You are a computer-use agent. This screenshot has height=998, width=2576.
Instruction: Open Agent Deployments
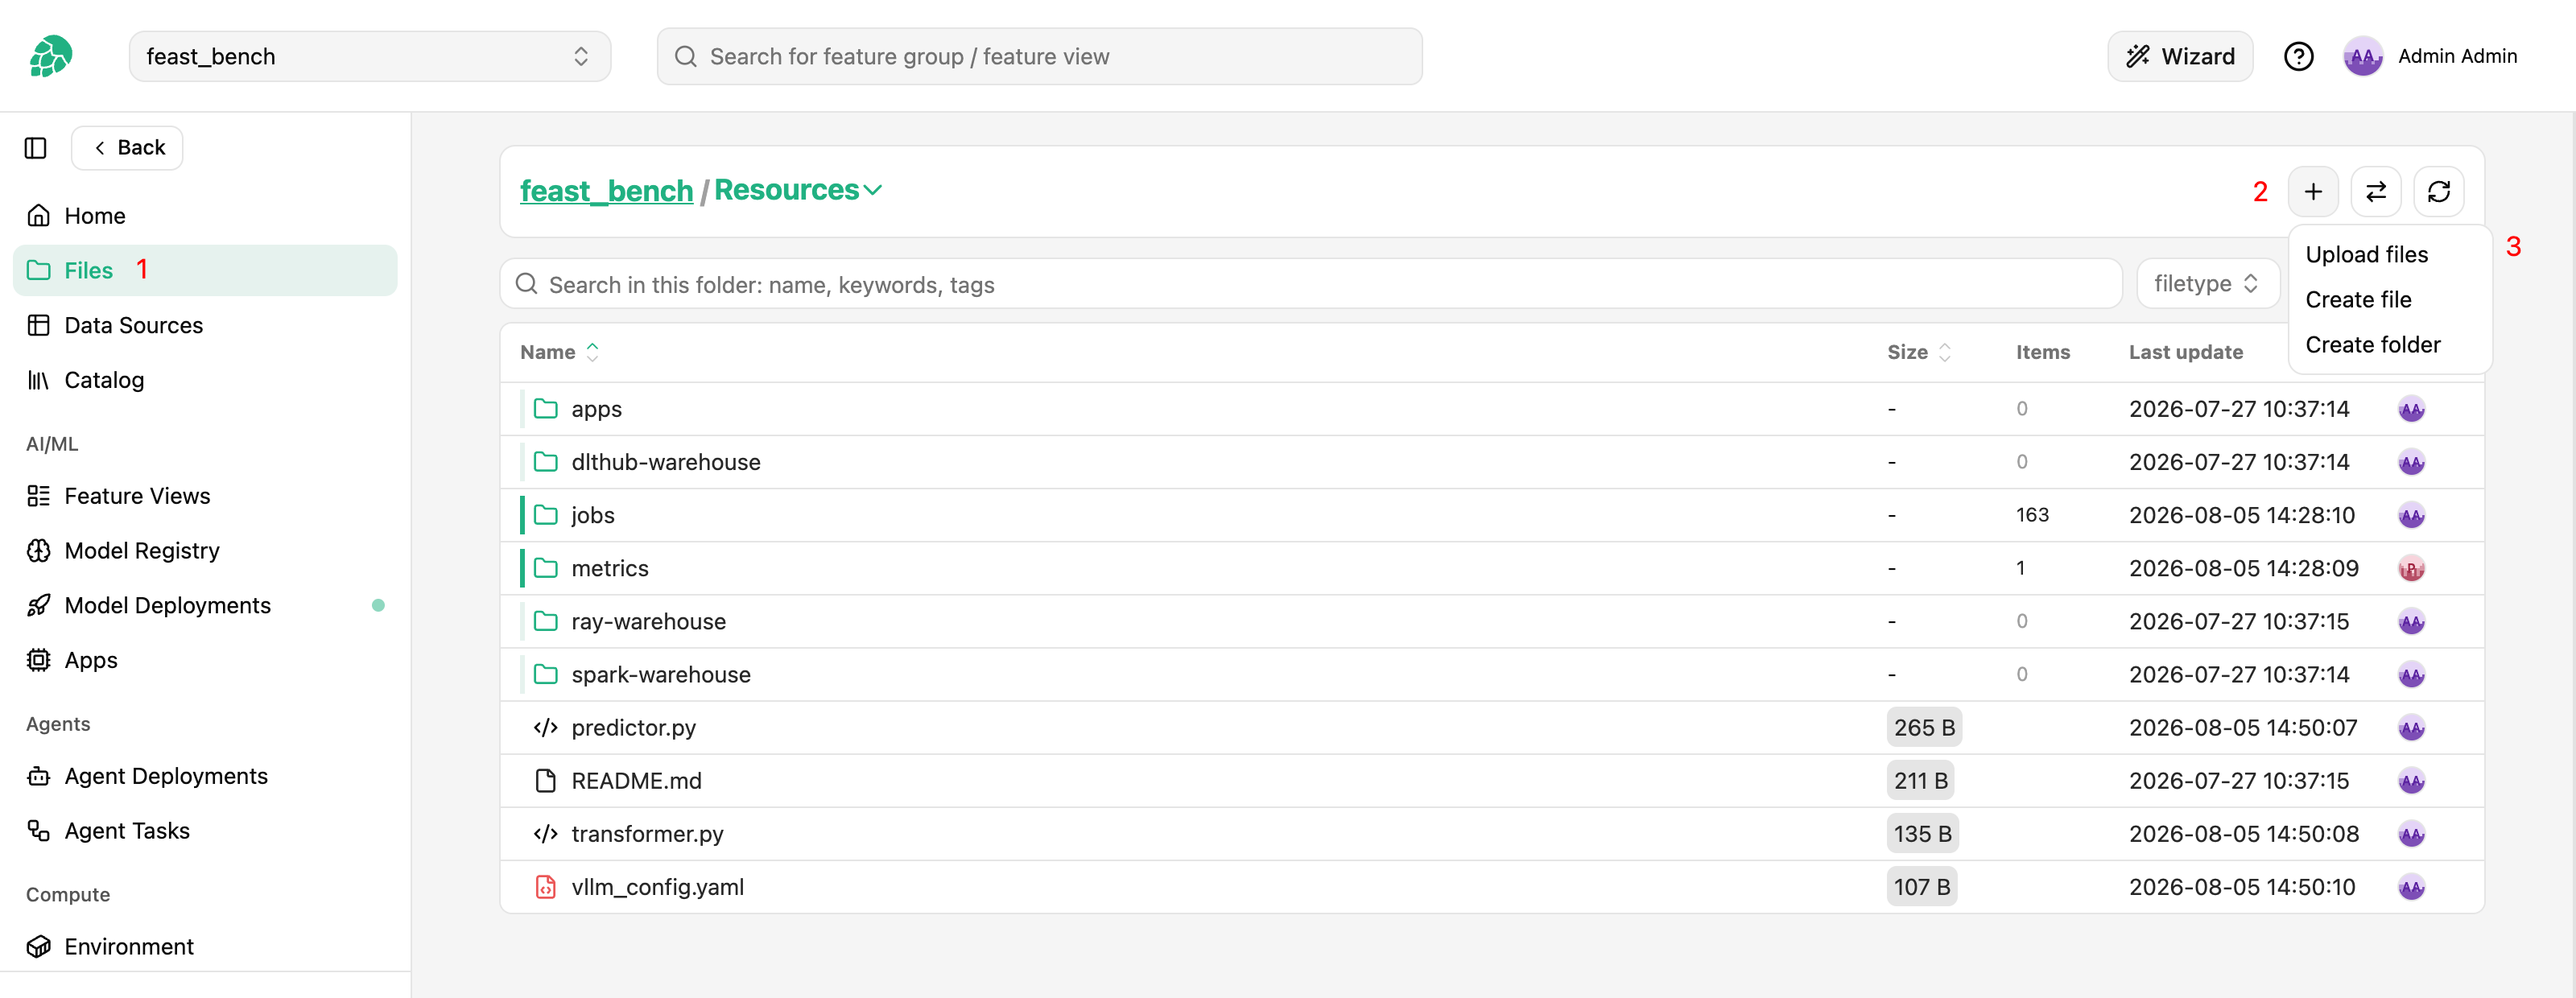[205, 776]
